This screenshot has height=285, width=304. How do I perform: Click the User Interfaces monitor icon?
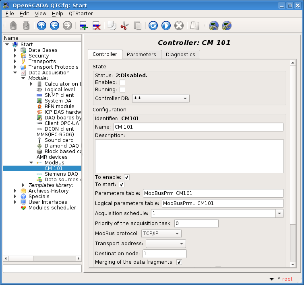point(23,202)
